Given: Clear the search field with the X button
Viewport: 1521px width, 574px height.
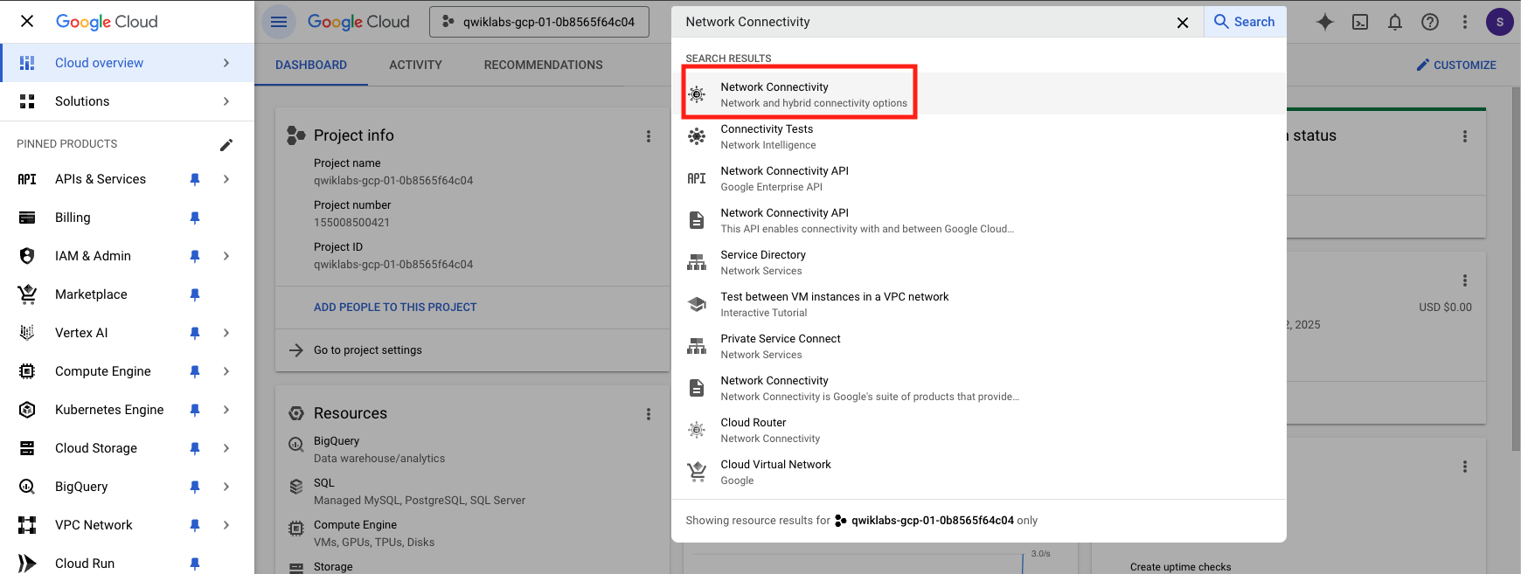Looking at the screenshot, I should coord(1183,23).
